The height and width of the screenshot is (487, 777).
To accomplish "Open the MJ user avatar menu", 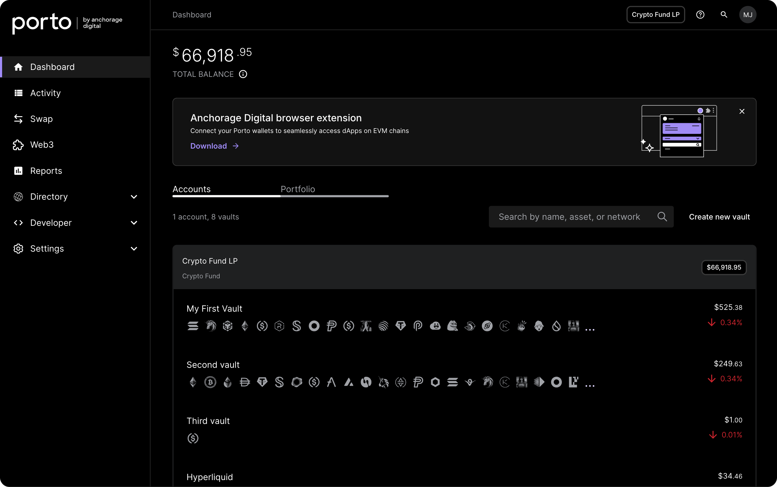I will (748, 15).
